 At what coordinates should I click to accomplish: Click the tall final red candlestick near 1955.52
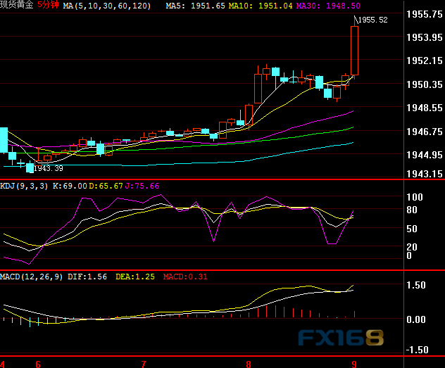tap(354, 51)
